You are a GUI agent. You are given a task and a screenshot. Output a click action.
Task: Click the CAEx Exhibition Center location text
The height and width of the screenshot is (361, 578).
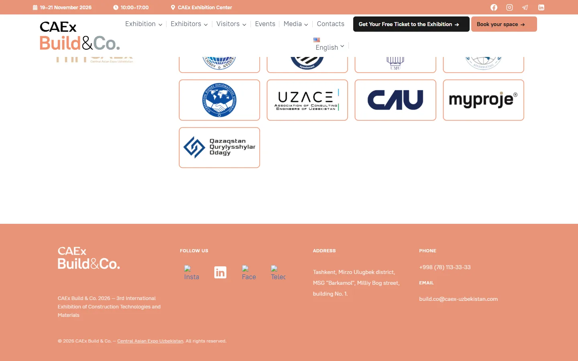pos(205,7)
